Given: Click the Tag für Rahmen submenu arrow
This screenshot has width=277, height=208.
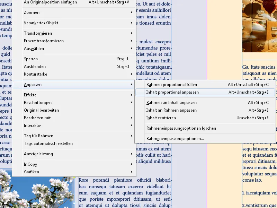Looking at the screenshot, I should pos(132,136).
